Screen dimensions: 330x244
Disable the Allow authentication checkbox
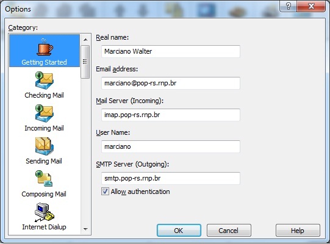[x=105, y=192]
